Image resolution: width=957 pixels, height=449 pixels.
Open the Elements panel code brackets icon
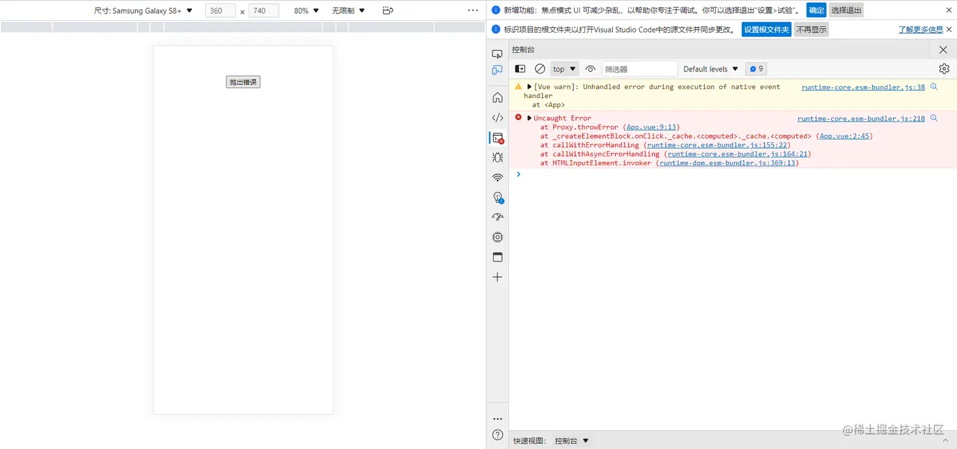click(x=497, y=118)
